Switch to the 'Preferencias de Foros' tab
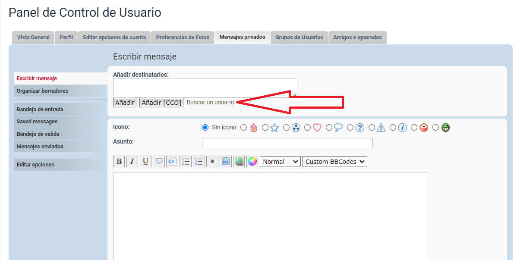This screenshot has height=260, width=517. (x=183, y=38)
